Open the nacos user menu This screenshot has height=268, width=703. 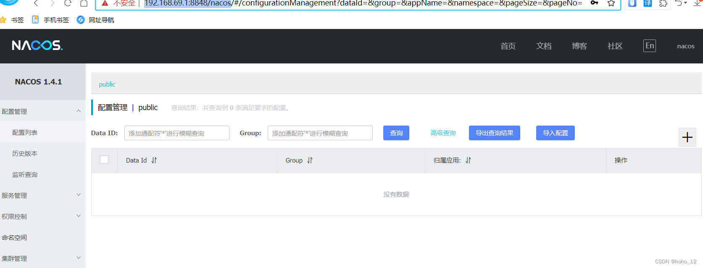686,46
